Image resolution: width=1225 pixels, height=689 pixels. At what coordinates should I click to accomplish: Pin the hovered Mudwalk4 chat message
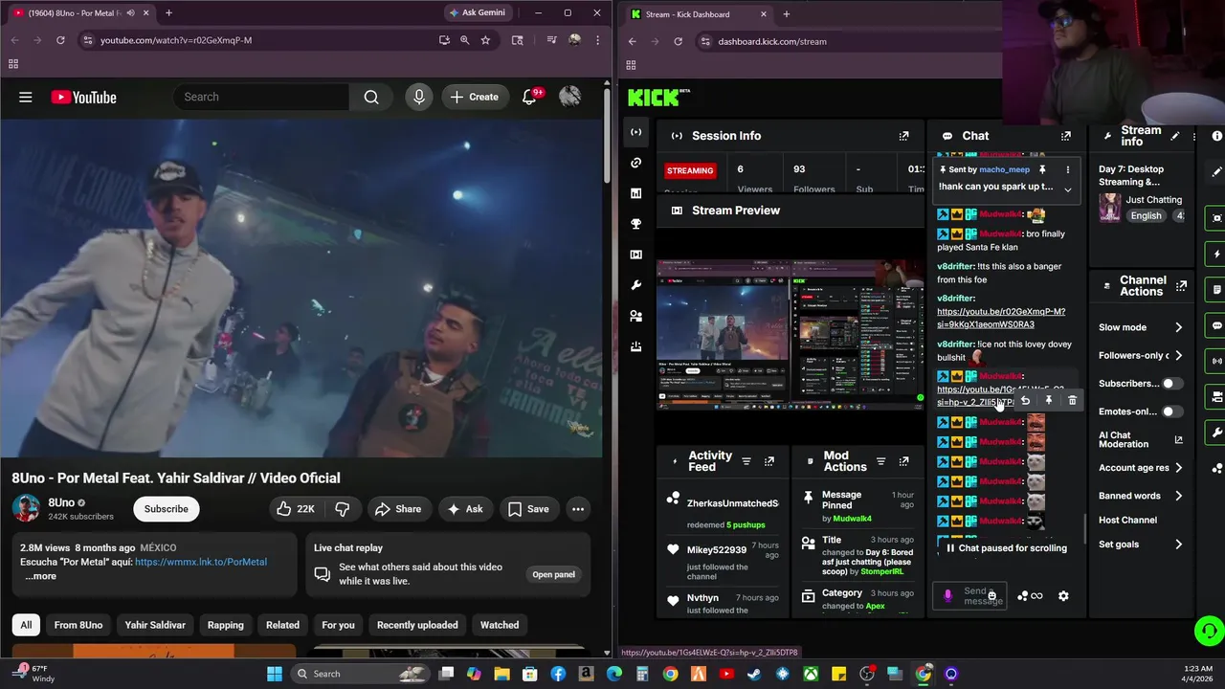point(1049,401)
